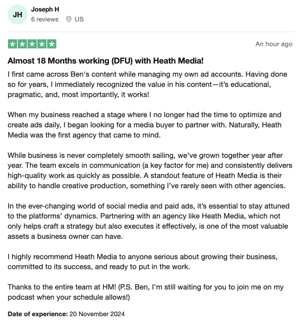Click the Date of experience label
This screenshot has width=299, height=322.
click(38, 314)
